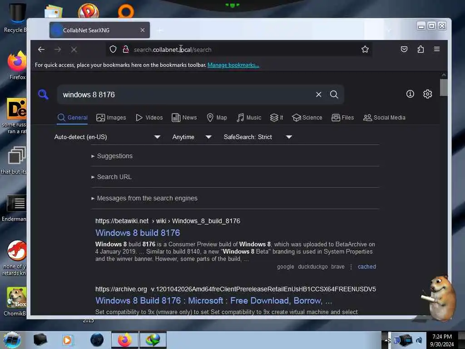Switch to the News search tab
The height and width of the screenshot is (349, 465).
tap(184, 118)
